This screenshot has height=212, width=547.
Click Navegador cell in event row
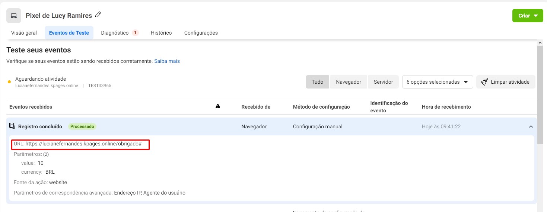click(x=254, y=126)
